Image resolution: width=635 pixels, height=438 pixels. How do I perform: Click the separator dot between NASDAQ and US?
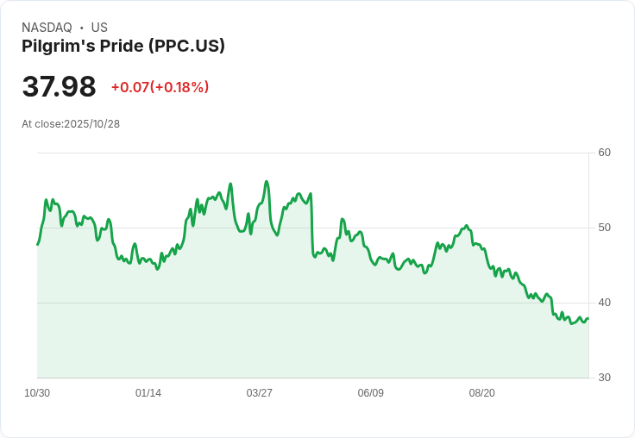pyautogui.click(x=81, y=28)
